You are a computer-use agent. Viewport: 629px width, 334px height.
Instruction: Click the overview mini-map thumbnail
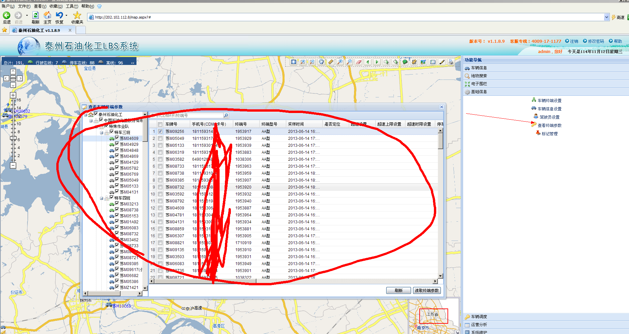434,316
